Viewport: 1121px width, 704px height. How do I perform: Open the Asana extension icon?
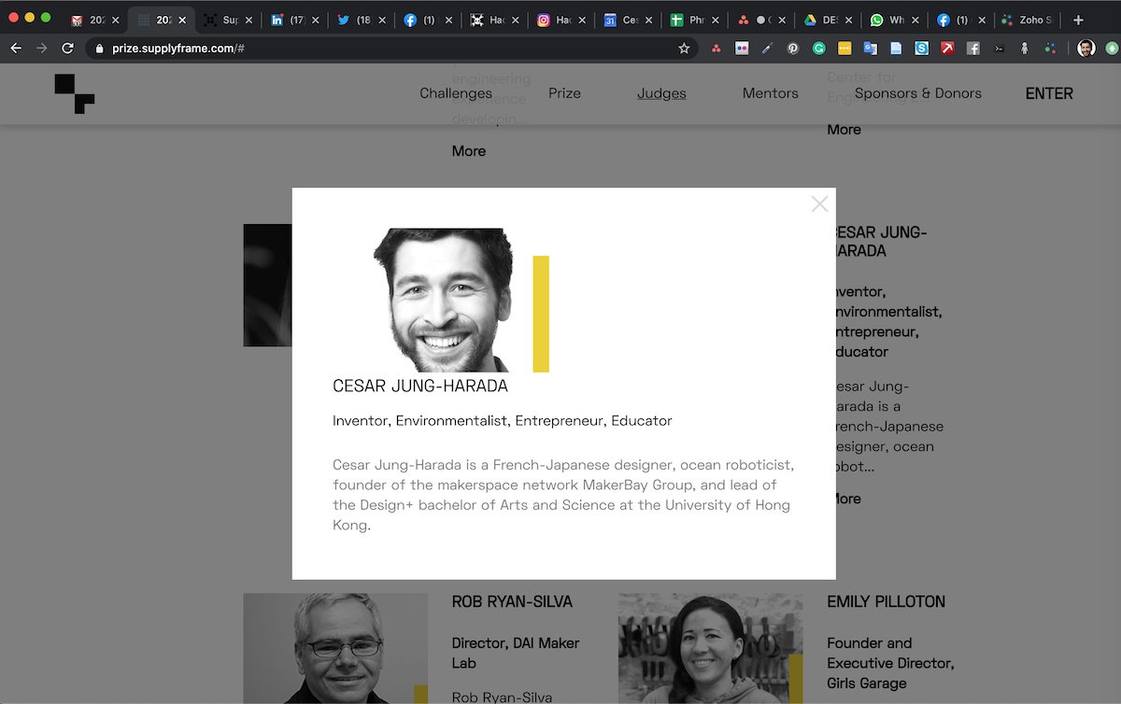pos(717,49)
